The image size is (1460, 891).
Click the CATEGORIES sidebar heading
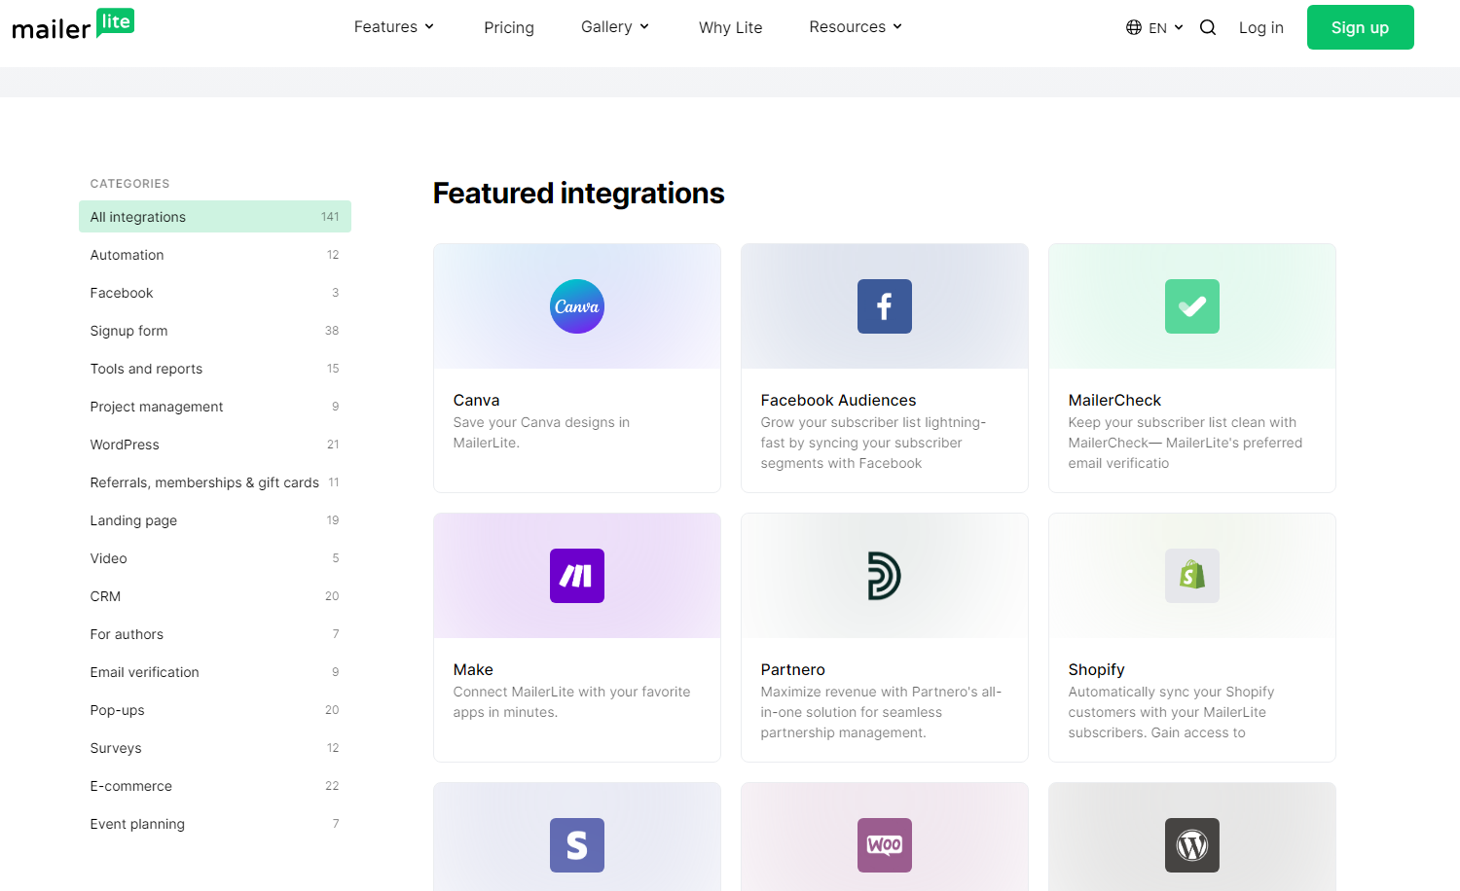coord(129,184)
